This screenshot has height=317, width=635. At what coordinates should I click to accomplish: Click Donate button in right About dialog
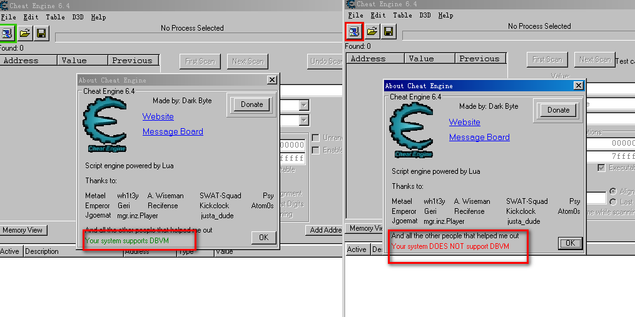[x=559, y=110]
